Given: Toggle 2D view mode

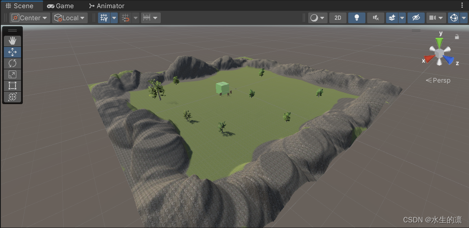Looking at the screenshot, I should click(x=338, y=18).
